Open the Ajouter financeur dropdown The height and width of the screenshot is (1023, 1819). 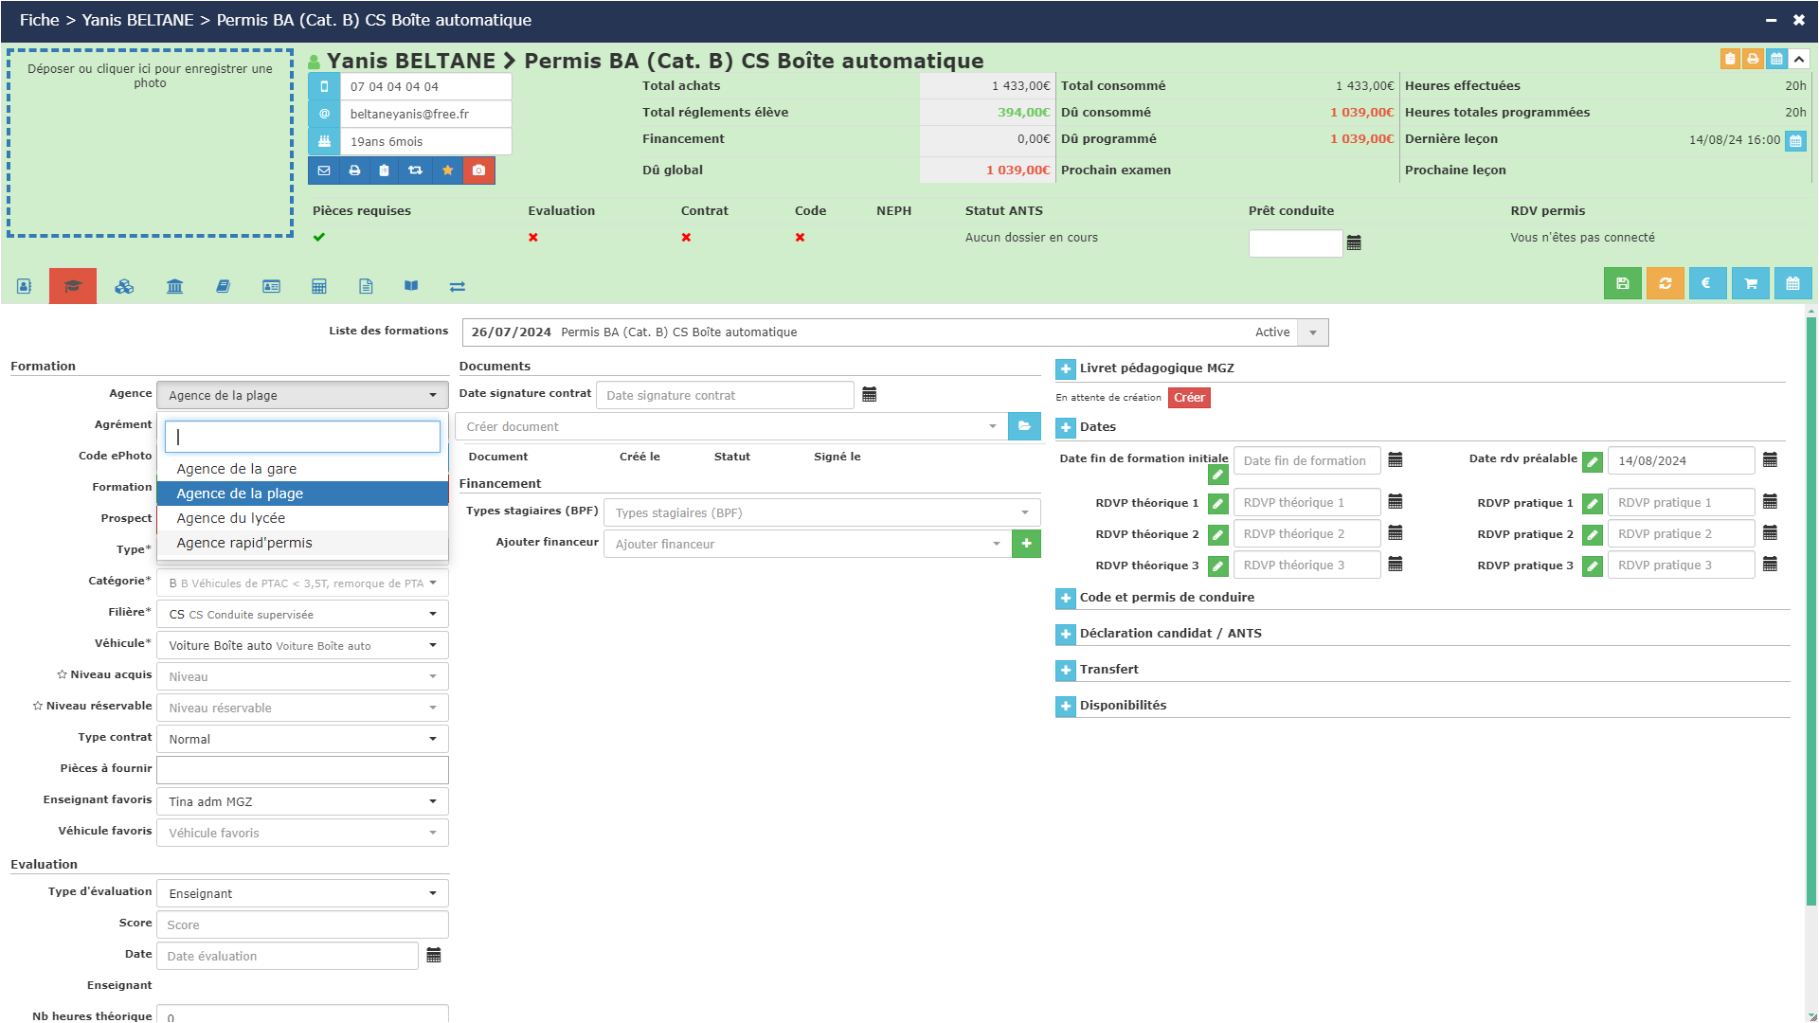point(806,544)
